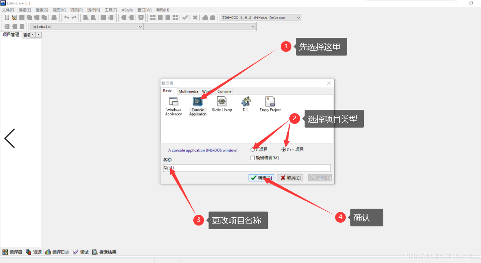Viewport: 481px width, 263px height.
Task: Open the 视图[V] menu
Action: [59, 10]
